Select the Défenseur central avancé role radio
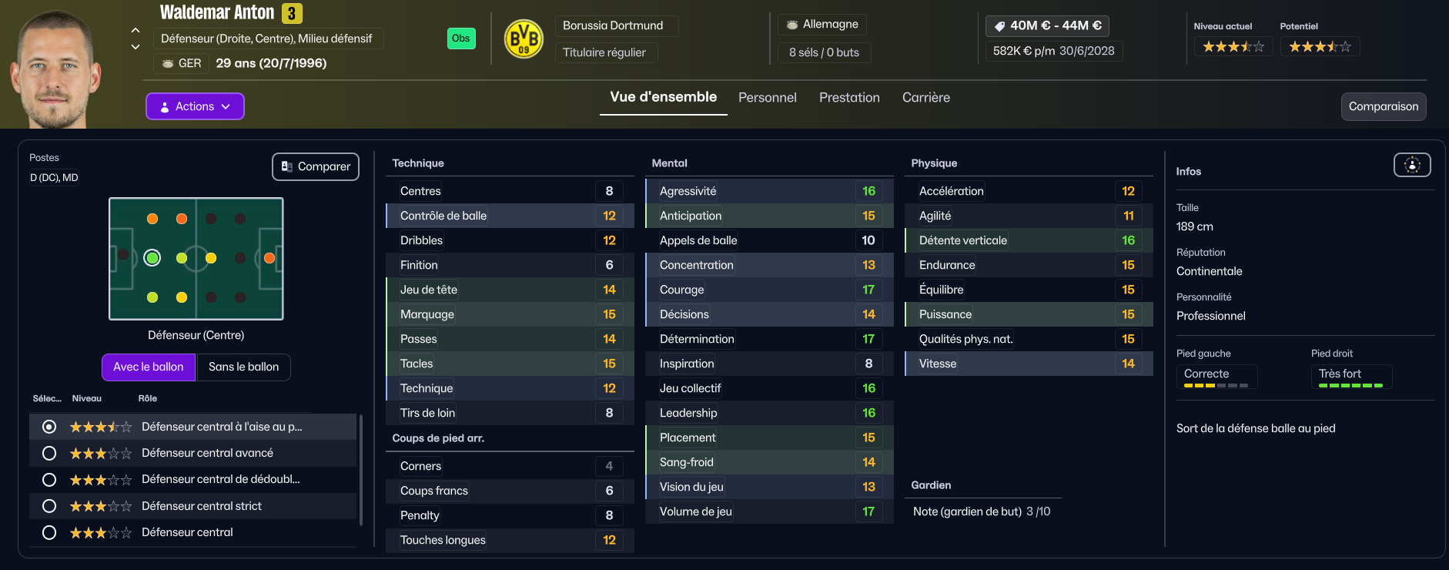This screenshot has height=570, width=1449. [x=49, y=454]
